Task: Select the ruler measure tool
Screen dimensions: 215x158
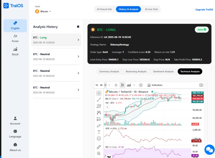Action: (99, 147)
